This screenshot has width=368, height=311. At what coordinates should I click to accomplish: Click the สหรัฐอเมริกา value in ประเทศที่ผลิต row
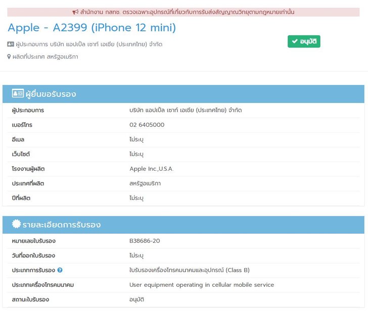145,183
